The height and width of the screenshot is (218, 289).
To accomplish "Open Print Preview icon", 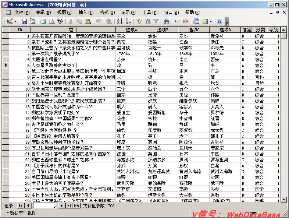I will pos(51,21).
